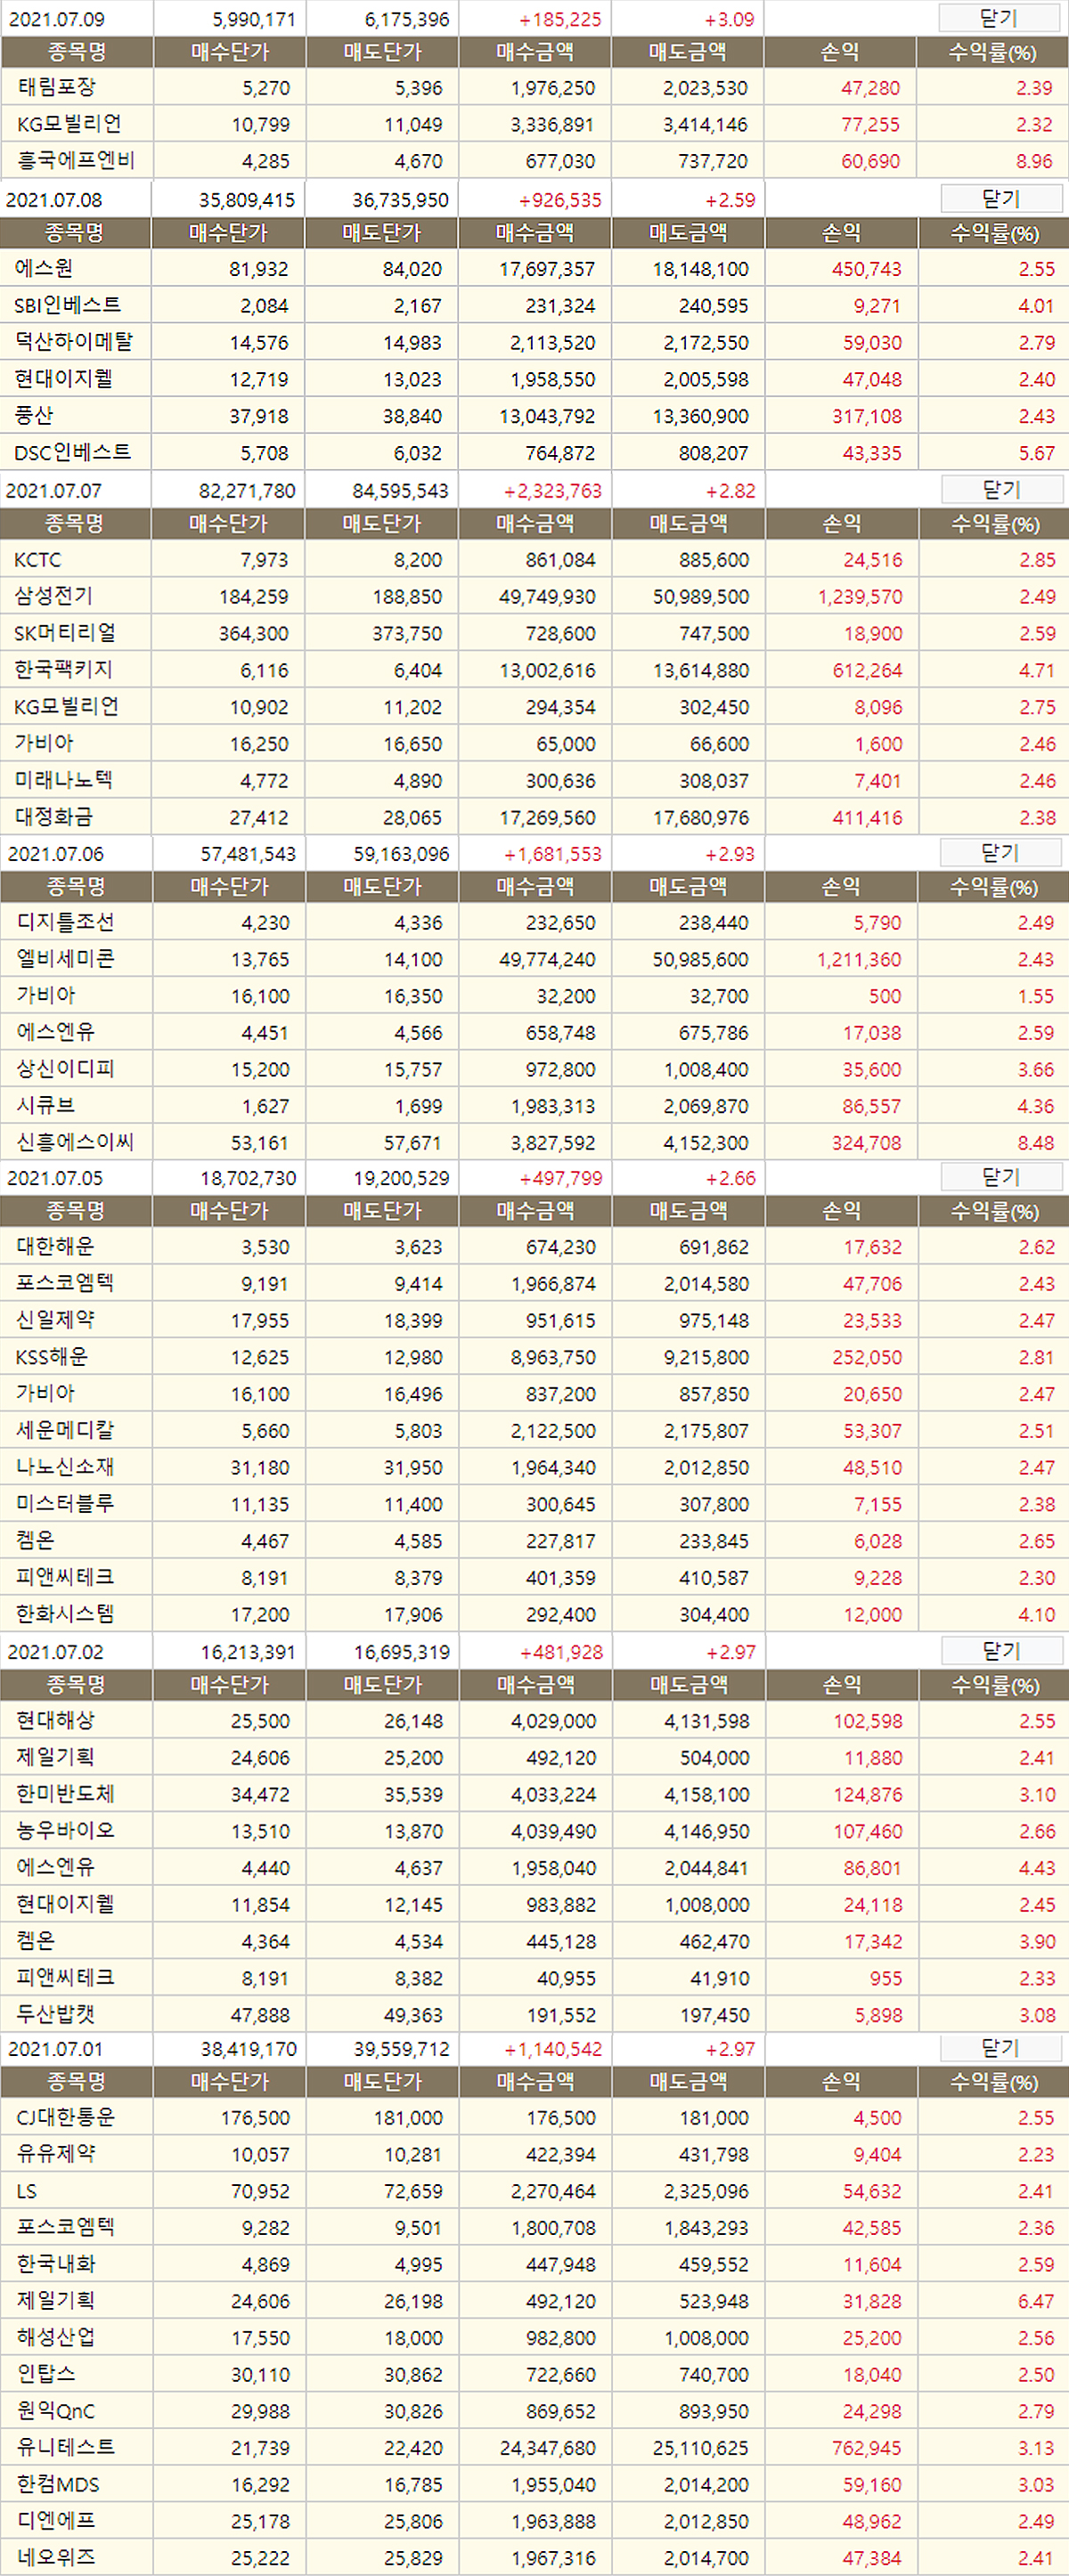Close the 2021.07.01 section using 닫기

(1001, 2048)
